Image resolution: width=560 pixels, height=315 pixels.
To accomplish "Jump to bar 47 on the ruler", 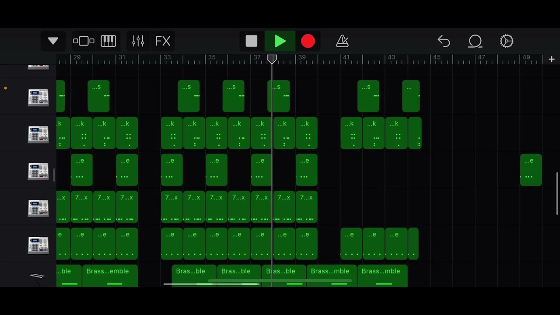I will (481, 57).
